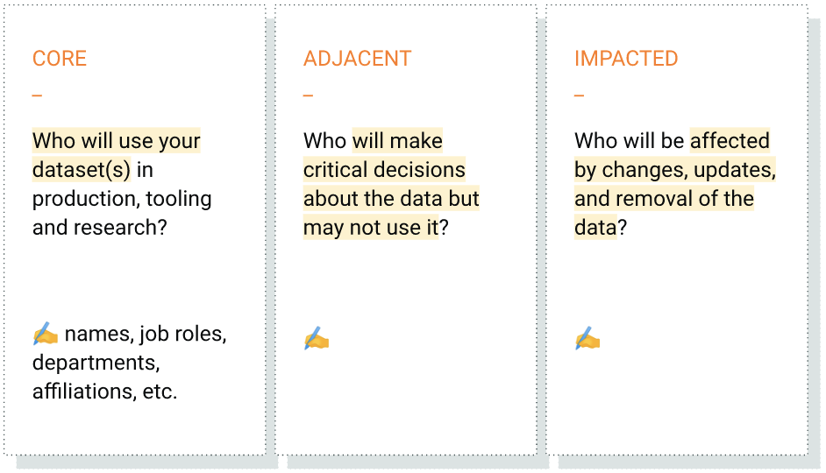Click 'affiliations, etc.' text
This screenshot has width=826, height=473.
click(x=104, y=392)
